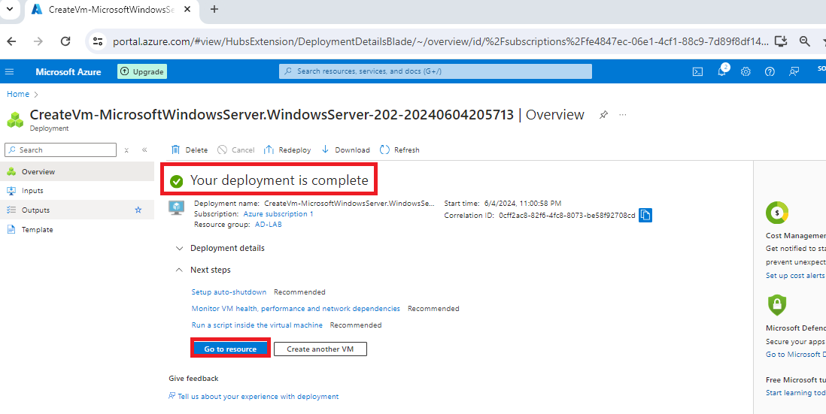Screen dimensions: 826x414
Task: Click the browser install app icon
Action: pyautogui.click(x=781, y=41)
